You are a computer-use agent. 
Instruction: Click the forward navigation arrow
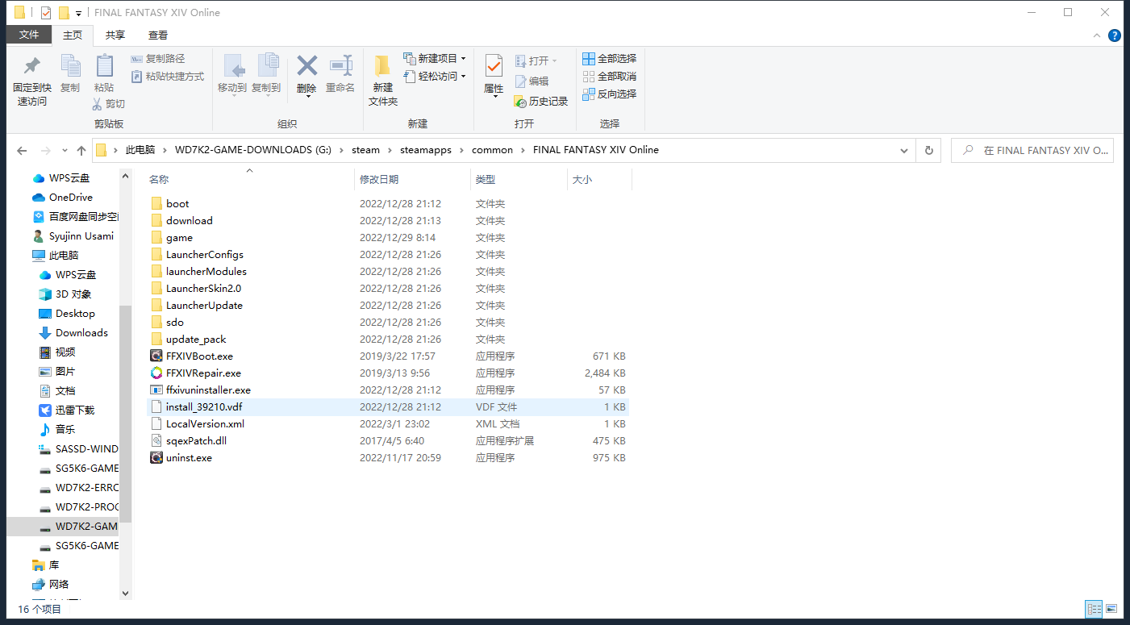45,150
